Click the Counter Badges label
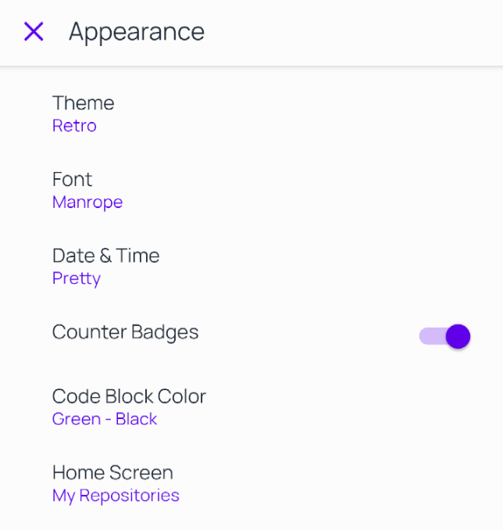Screen dimensions: 503x530 click(x=125, y=332)
